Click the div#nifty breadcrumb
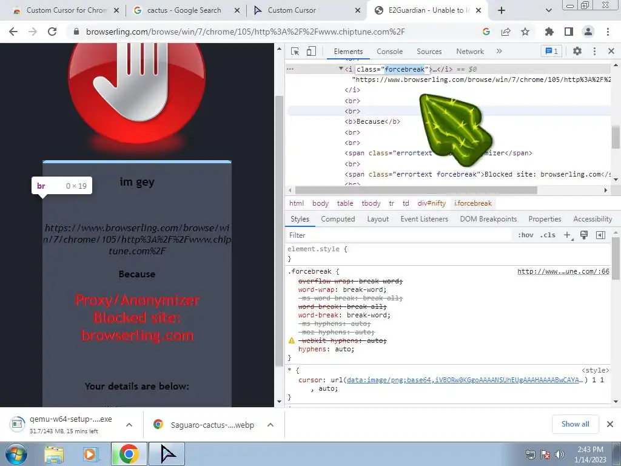The image size is (621, 466). (431, 203)
